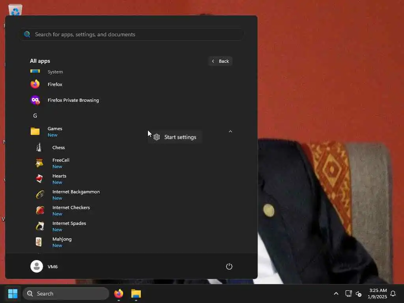Click the network status tray icon
This screenshot has width=404, height=303.
[x=348, y=294]
